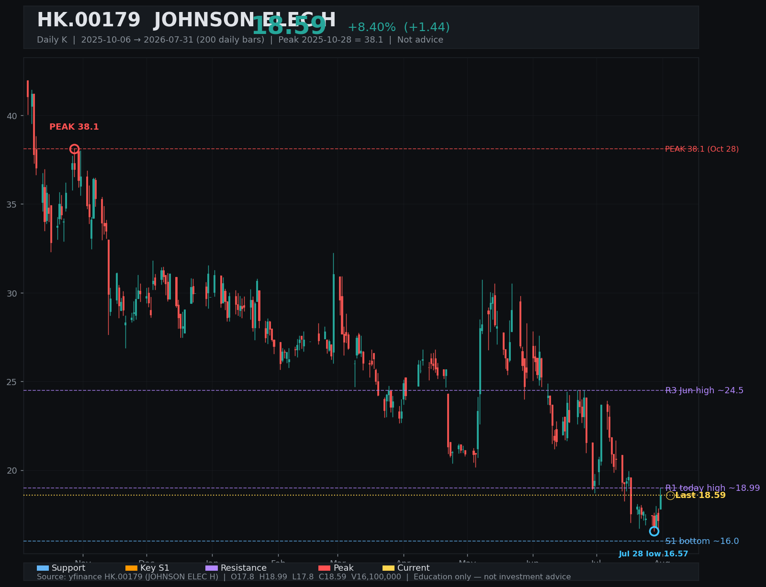The height and width of the screenshot is (587, 766).
Task: Click the yellow Current legend swatch
Action: pyautogui.click(x=388, y=568)
